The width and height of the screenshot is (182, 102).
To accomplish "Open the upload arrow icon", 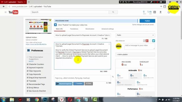I will (160, 12).
